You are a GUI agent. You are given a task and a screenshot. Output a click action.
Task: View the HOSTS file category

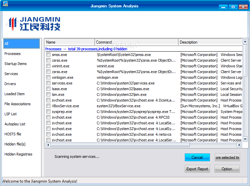click(x=13, y=134)
